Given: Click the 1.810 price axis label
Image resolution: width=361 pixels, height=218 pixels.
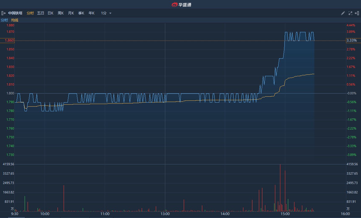Looking at the screenshot, I should pos(10,84).
